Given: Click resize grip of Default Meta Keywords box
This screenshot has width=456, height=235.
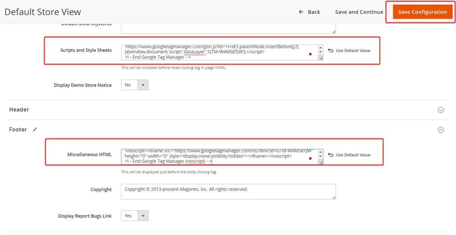Looking at the screenshot, I should click(x=334, y=32).
